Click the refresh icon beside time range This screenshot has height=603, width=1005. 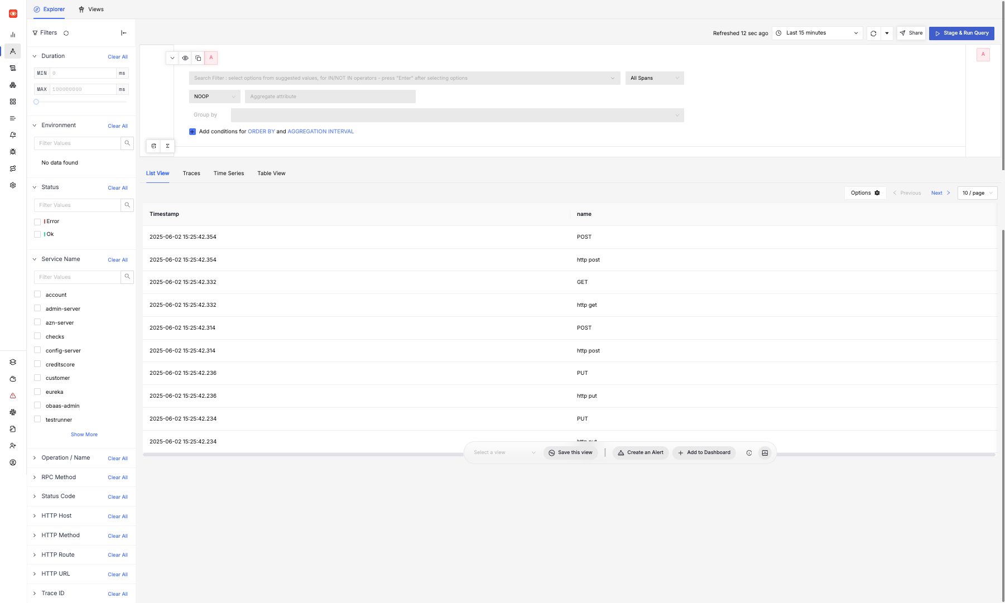(873, 33)
